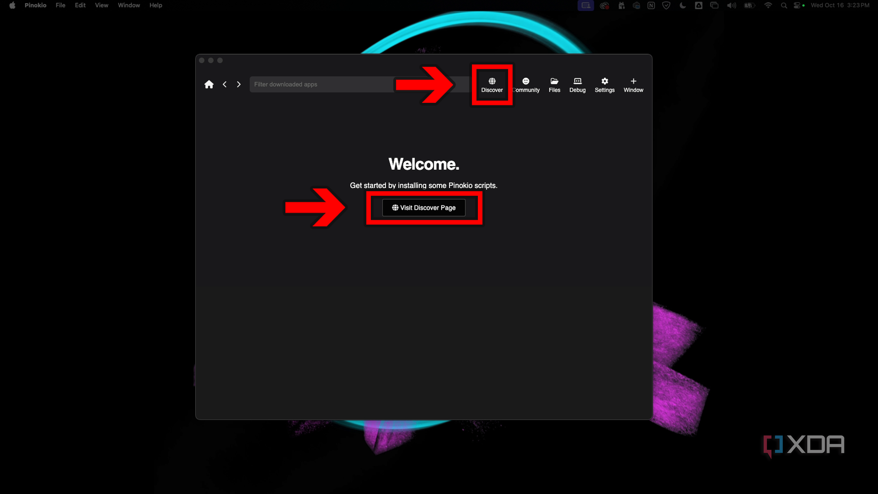
Task: Click the Visit Discover Page button
Action: tap(424, 208)
